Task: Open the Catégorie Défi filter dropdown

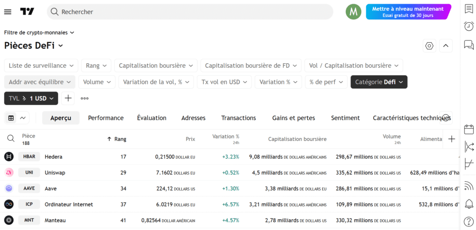Action: pyautogui.click(x=379, y=82)
